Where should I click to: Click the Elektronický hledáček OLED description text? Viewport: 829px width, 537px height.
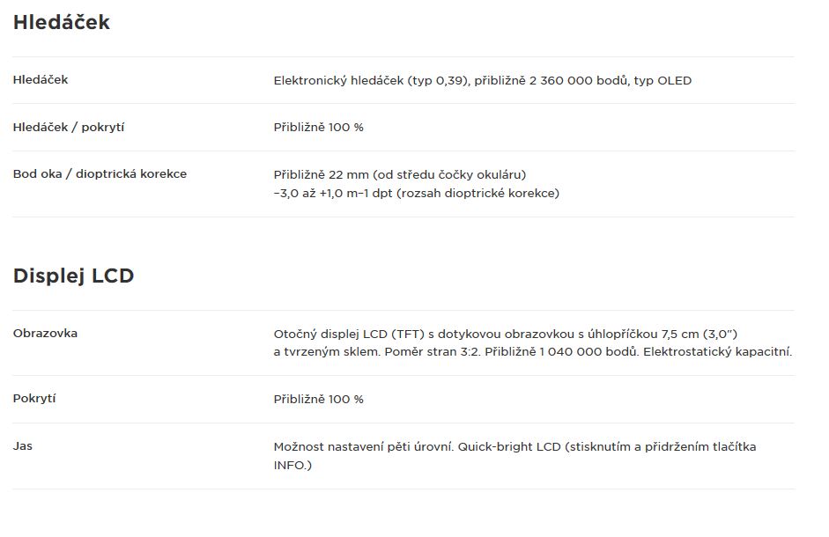pos(483,81)
